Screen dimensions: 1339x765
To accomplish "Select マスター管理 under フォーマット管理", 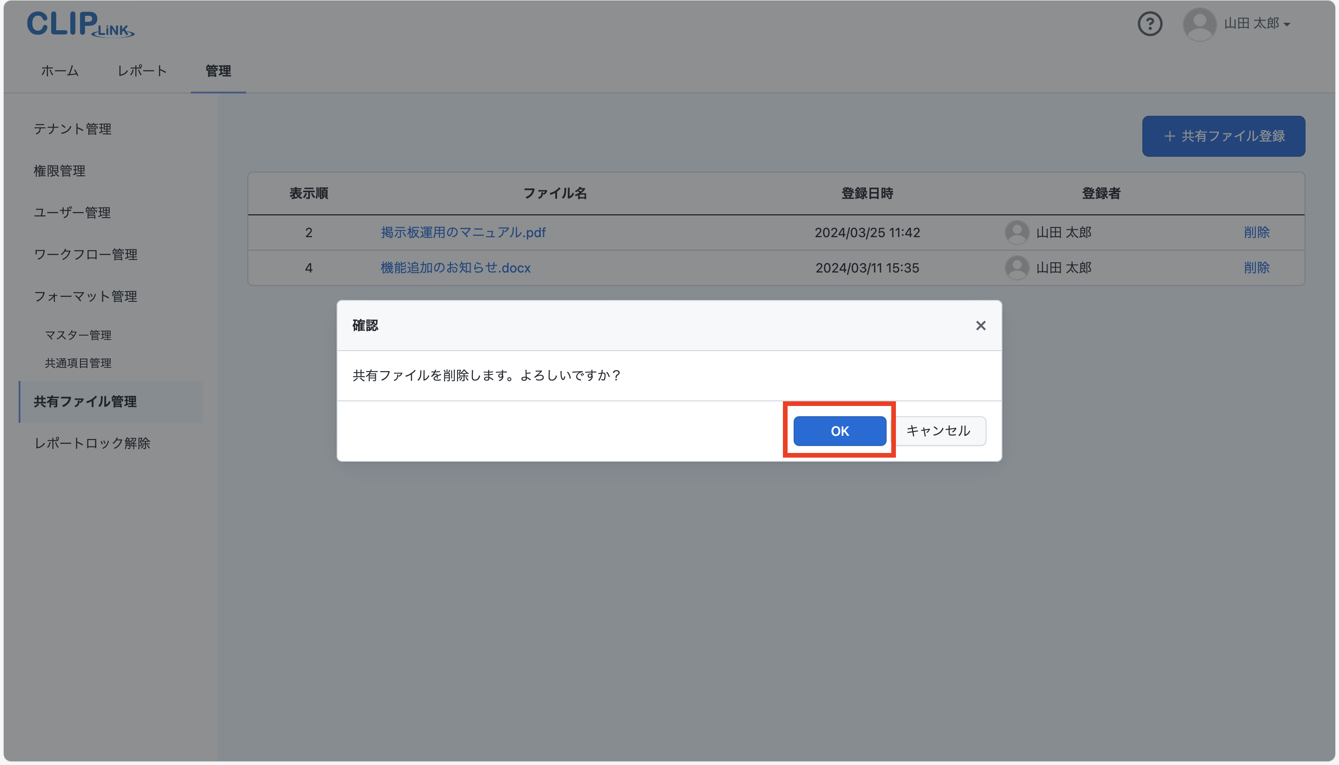I will 78,335.
